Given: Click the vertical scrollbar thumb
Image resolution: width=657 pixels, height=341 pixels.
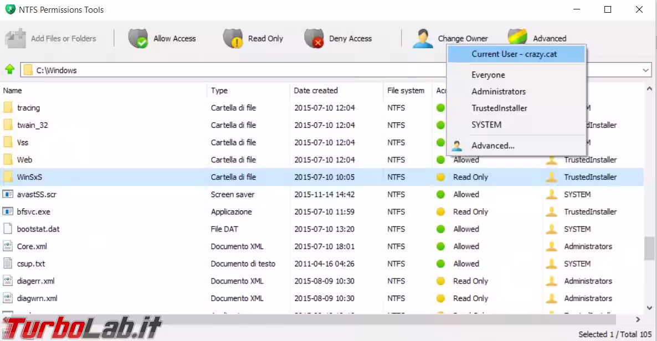Looking at the screenshot, I should point(649,249).
